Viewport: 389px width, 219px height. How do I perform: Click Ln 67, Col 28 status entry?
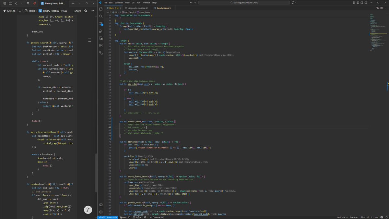tap(342, 217)
